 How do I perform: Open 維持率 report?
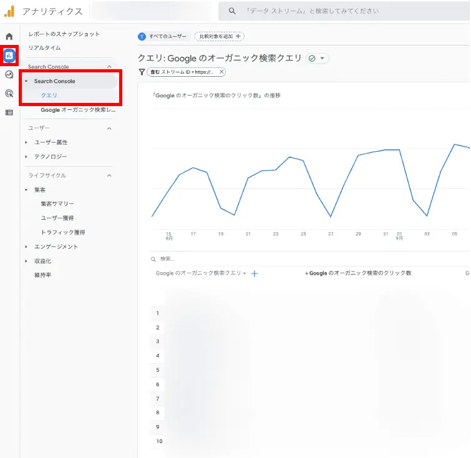click(x=42, y=275)
